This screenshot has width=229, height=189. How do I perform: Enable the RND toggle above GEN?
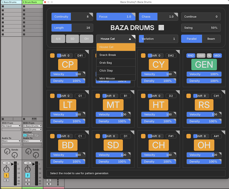coord(191,55)
